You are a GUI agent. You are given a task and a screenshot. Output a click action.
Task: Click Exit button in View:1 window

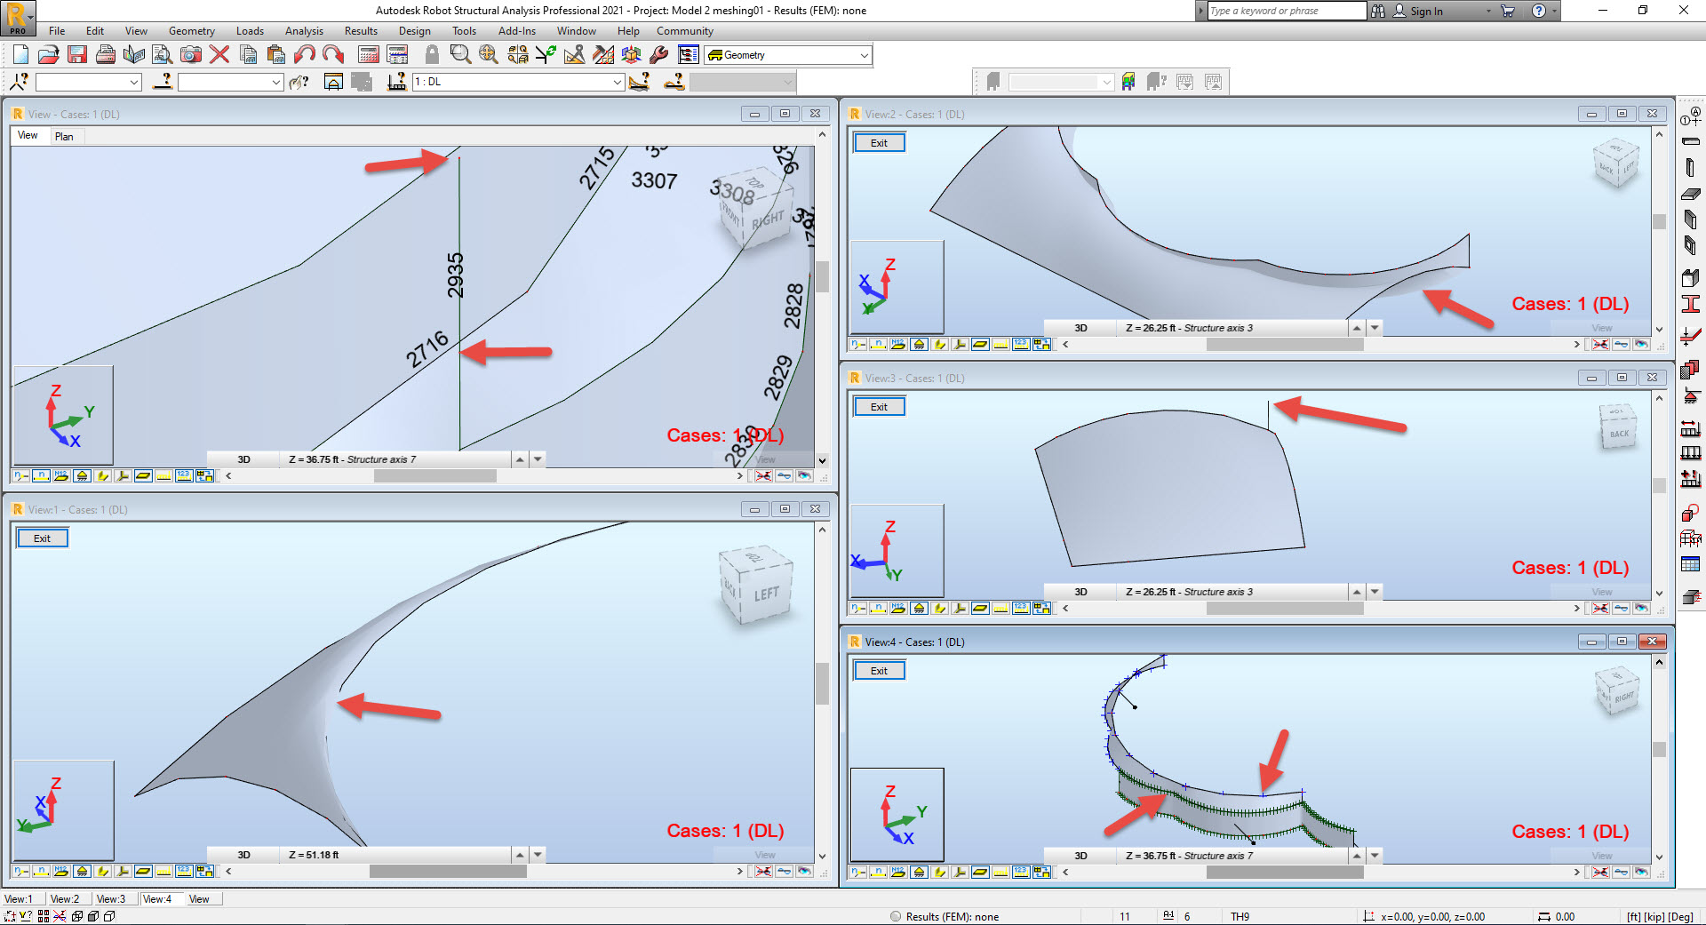(42, 538)
